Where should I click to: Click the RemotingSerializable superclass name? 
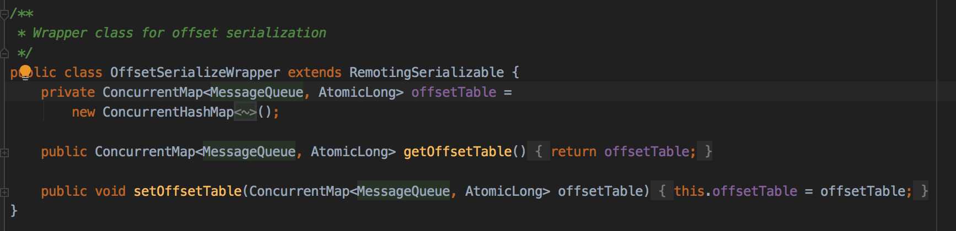(x=427, y=73)
